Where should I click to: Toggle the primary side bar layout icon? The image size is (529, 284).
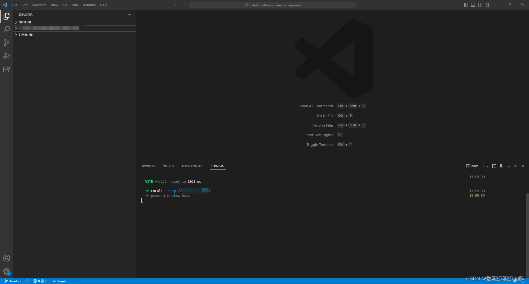466,5
